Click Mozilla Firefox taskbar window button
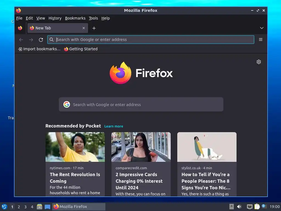This screenshot has width=281, height=211. point(79,207)
